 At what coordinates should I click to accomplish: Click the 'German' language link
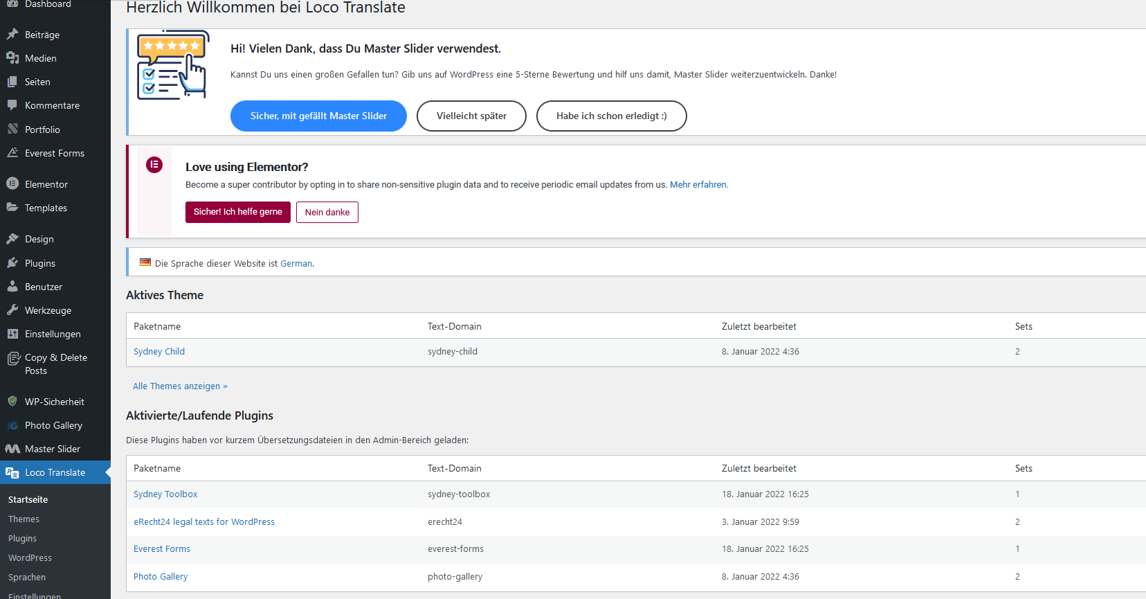click(x=296, y=264)
